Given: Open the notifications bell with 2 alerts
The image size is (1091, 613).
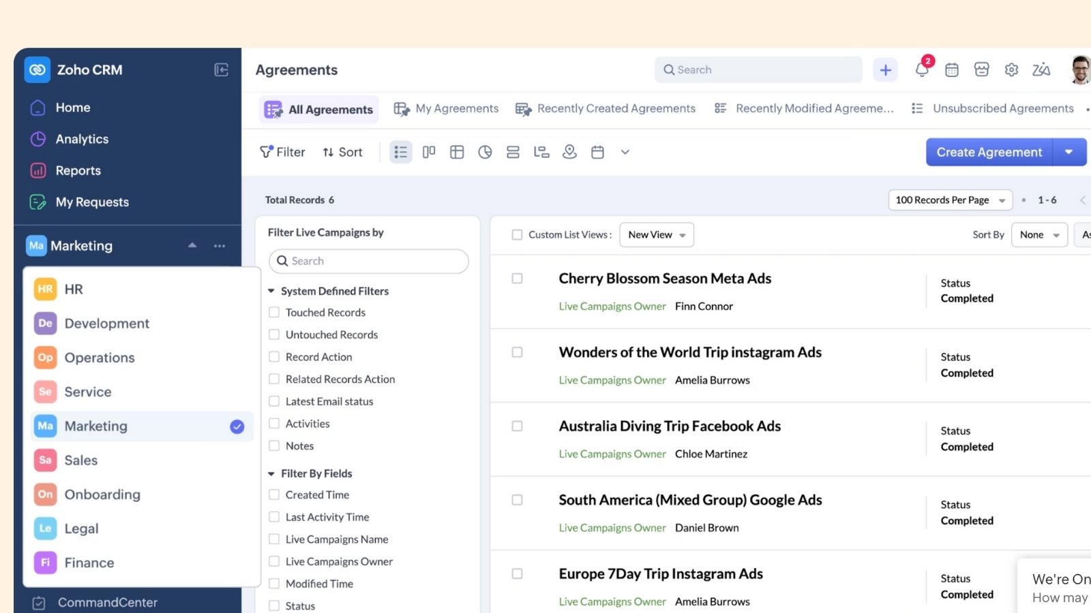Looking at the screenshot, I should click(x=922, y=69).
